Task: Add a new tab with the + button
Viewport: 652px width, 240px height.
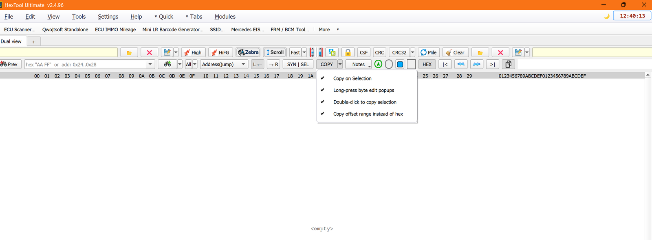Action: click(x=34, y=42)
